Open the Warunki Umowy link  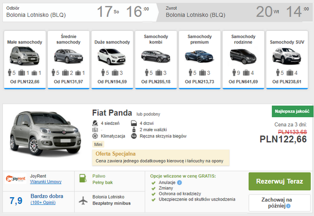pos(46,182)
